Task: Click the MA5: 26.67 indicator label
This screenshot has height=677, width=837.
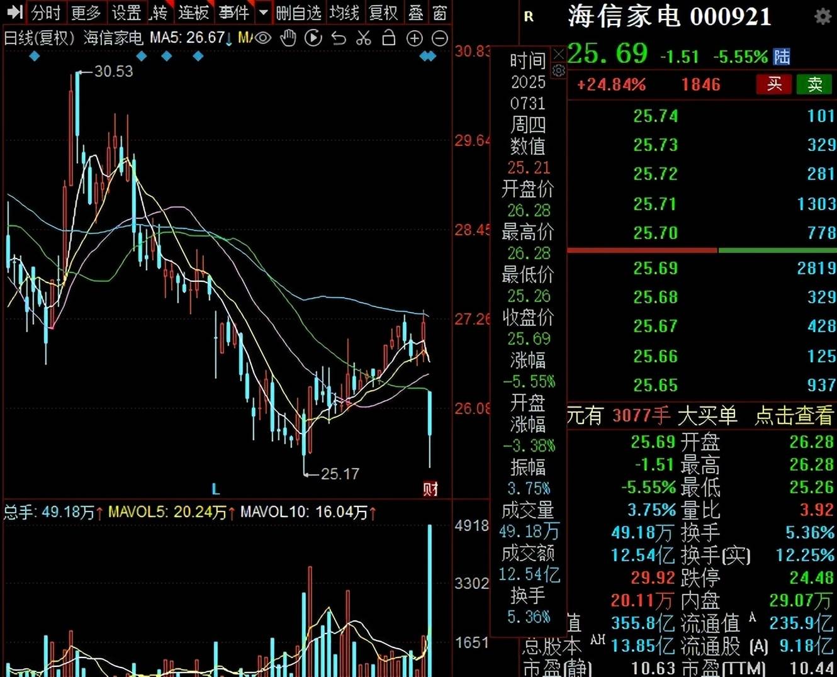Action: (x=188, y=38)
